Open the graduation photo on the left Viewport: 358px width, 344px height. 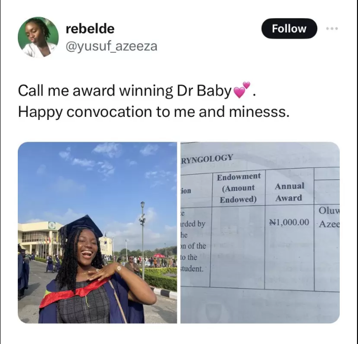tap(97, 232)
